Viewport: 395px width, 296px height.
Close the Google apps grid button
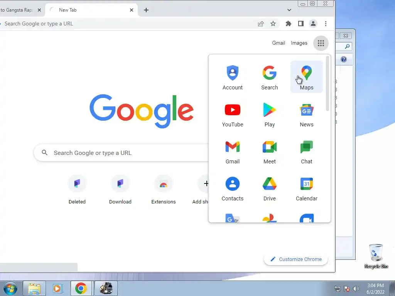coord(321,43)
